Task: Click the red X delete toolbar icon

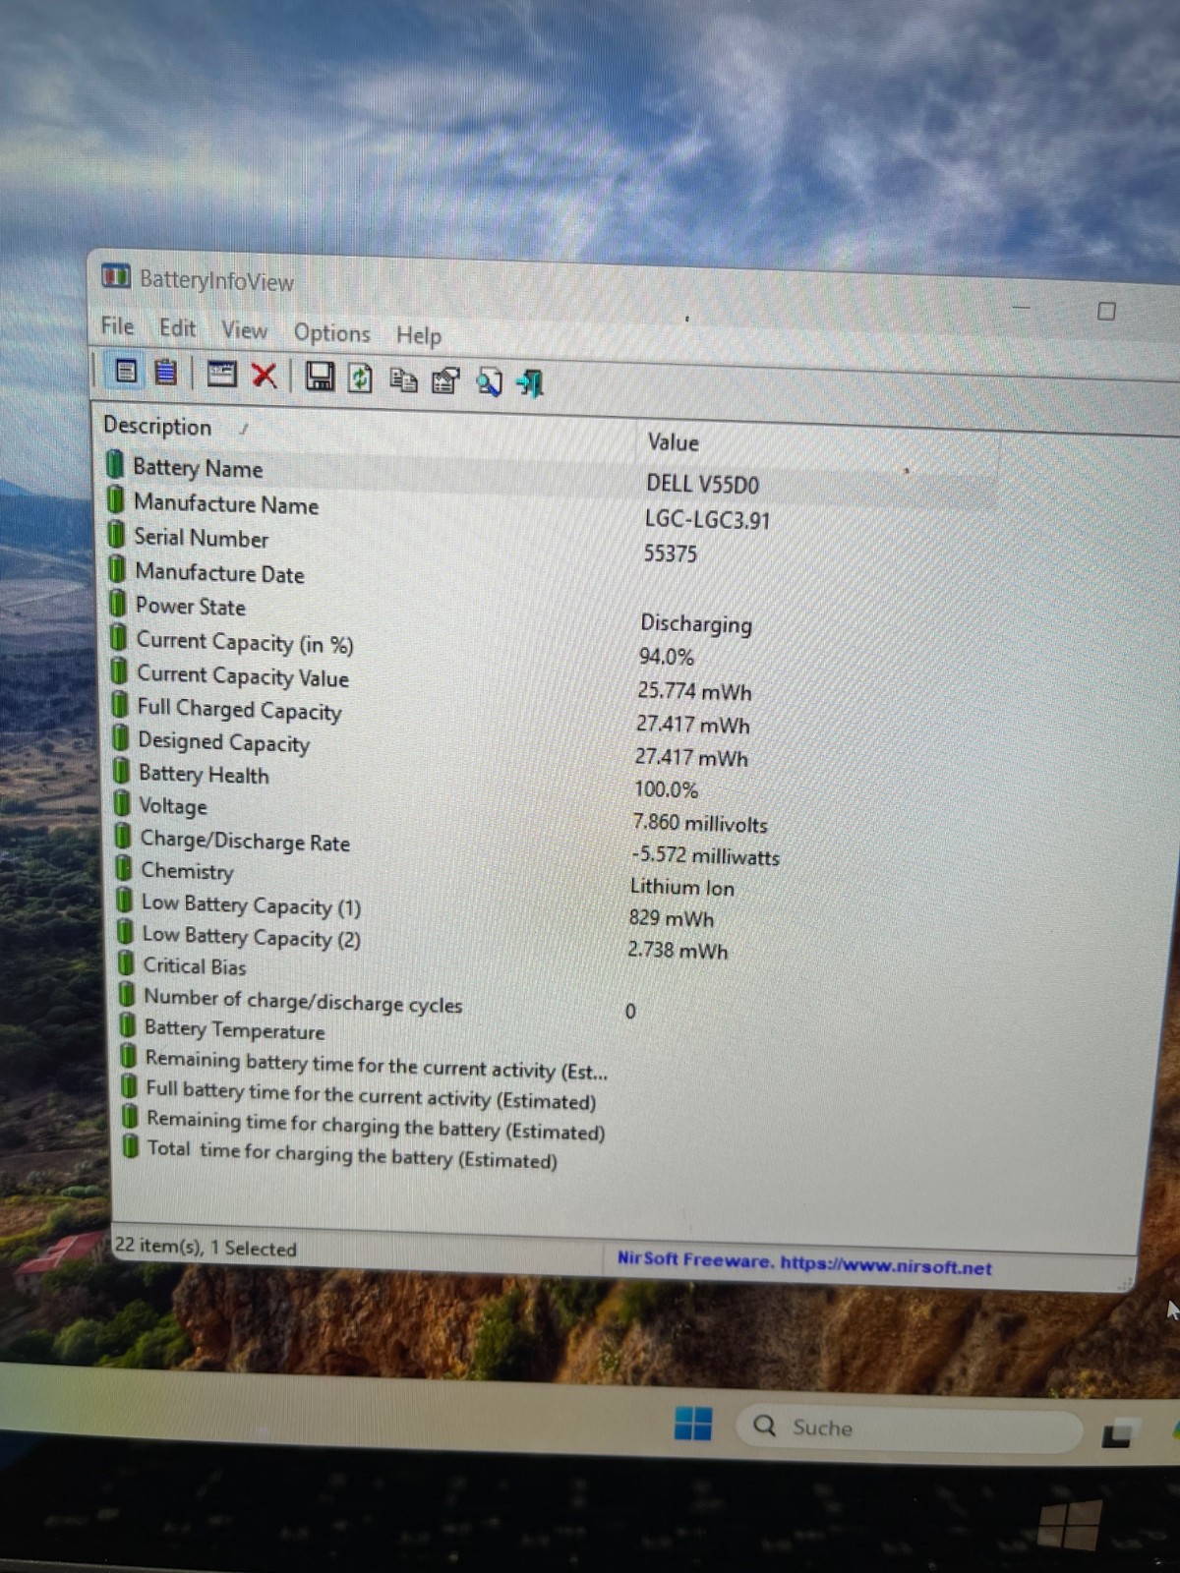Action: 265,375
